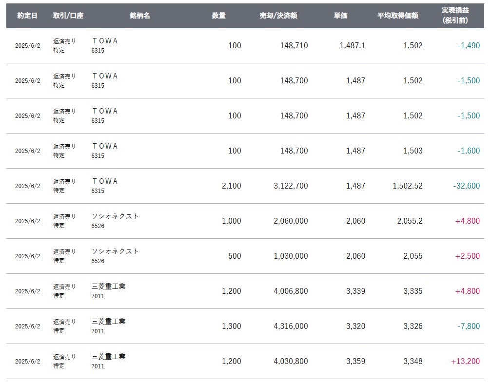Click stock code 6526 in the +2,500 row
The image size is (491, 383).
tap(98, 261)
